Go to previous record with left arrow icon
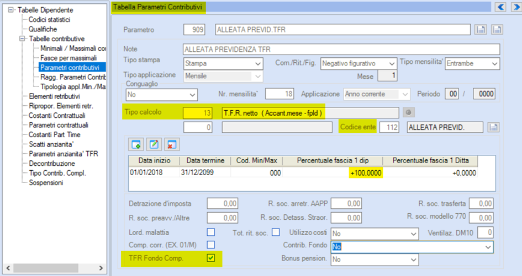522x276 pixels. click(500, 7)
